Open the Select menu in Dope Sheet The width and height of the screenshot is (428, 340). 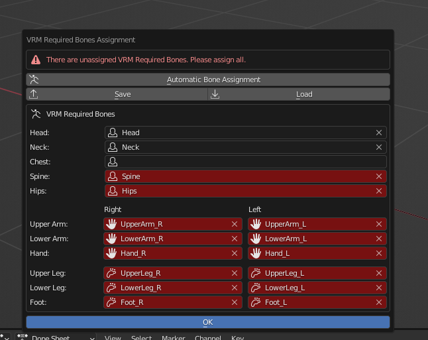click(x=141, y=338)
